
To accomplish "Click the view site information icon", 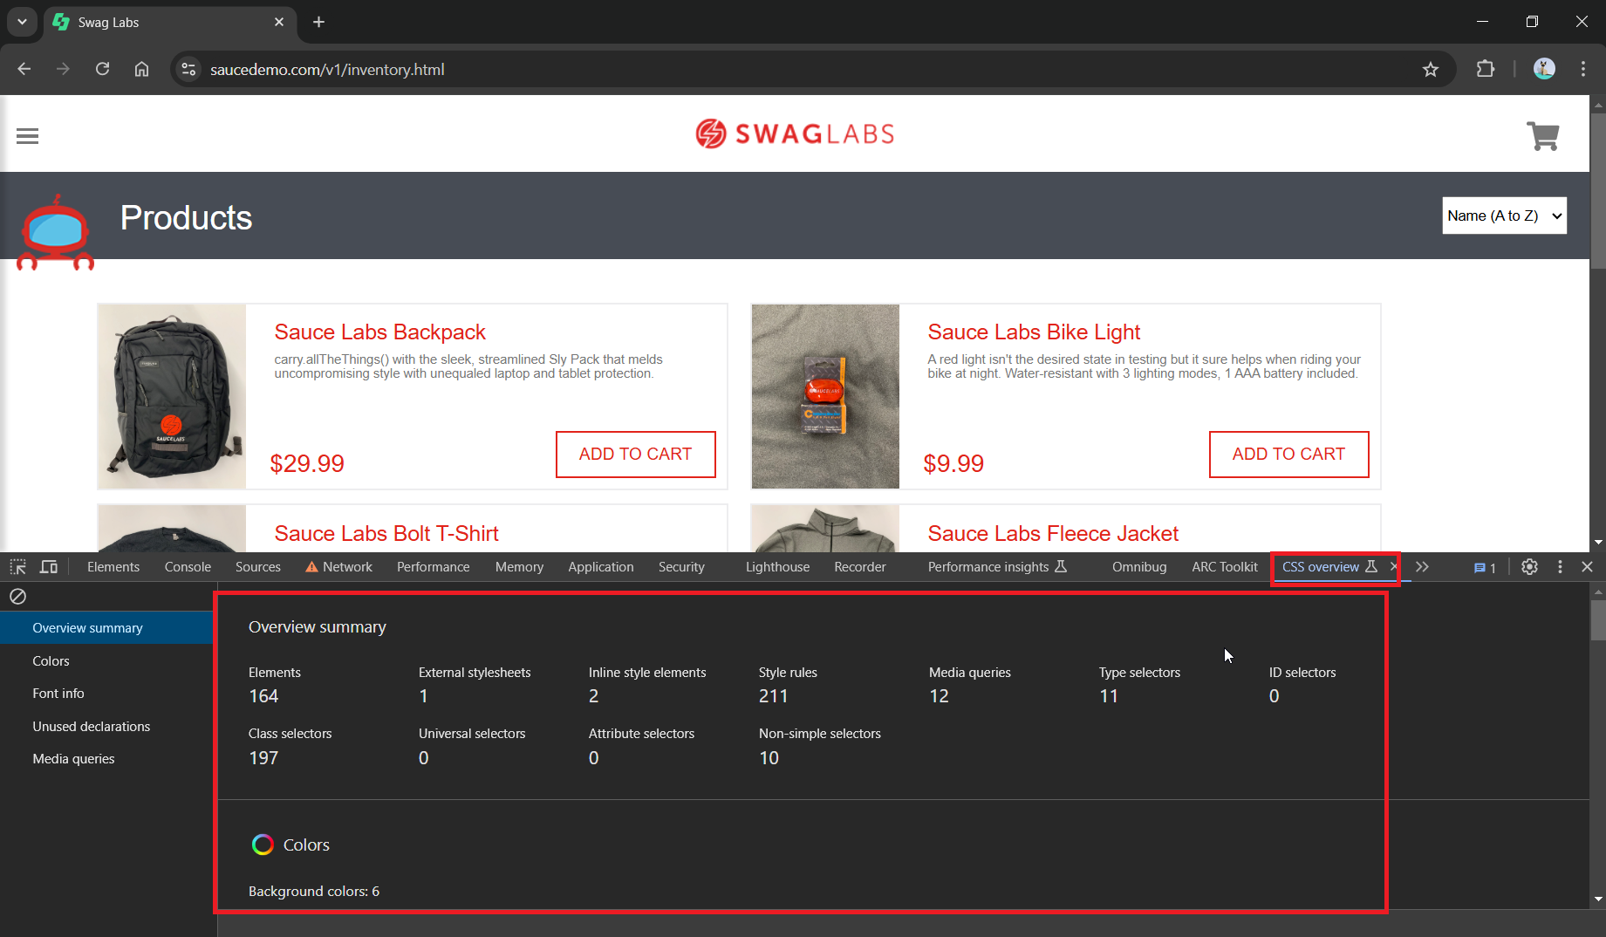I will (188, 70).
